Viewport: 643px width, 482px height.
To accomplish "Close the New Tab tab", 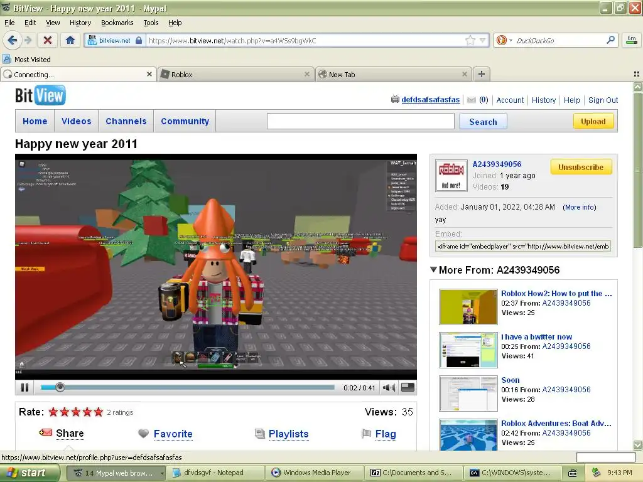I will (x=464, y=74).
